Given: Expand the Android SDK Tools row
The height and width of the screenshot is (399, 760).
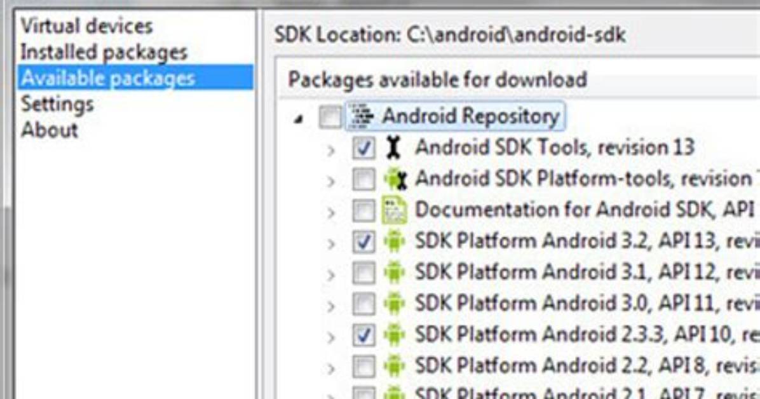Looking at the screenshot, I should (331, 151).
